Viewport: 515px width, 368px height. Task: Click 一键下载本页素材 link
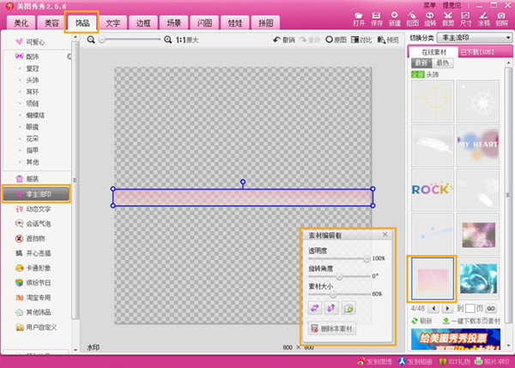(x=473, y=321)
